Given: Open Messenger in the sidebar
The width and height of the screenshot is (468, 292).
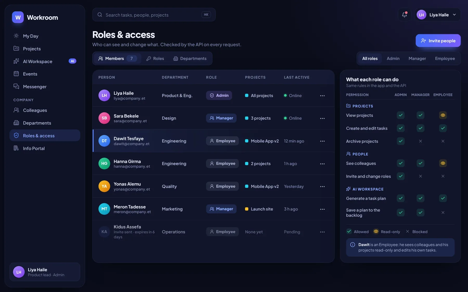Looking at the screenshot, I should (x=45, y=87).
